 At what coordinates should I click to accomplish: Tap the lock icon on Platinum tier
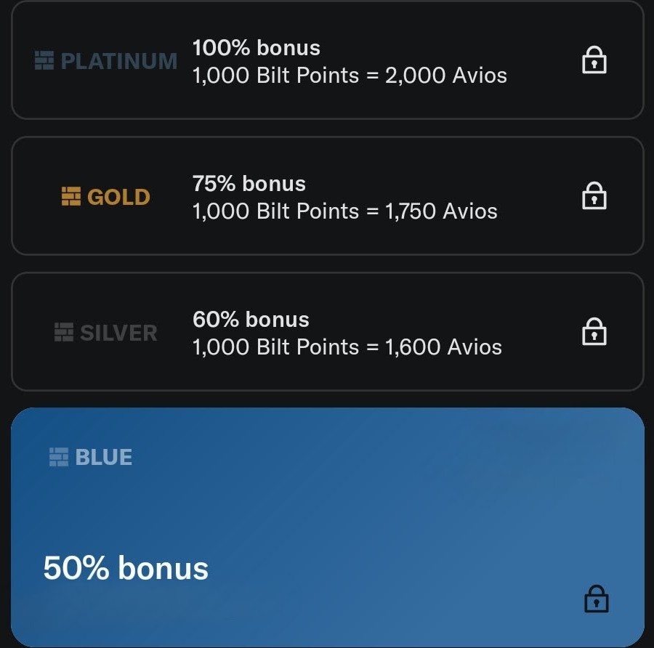coord(594,62)
